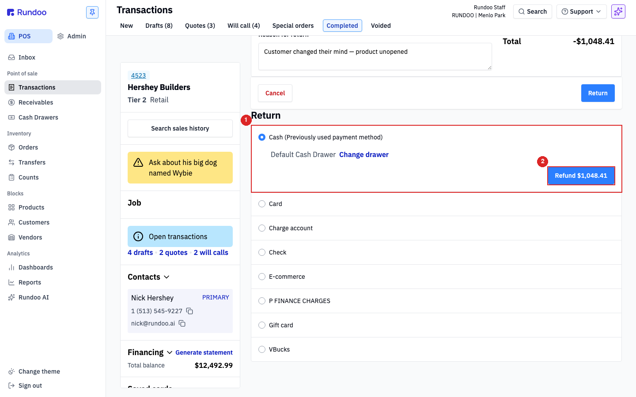This screenshot has width=636, height=397.
Task: Switch to the Voided tab
Action: point(381,26)
